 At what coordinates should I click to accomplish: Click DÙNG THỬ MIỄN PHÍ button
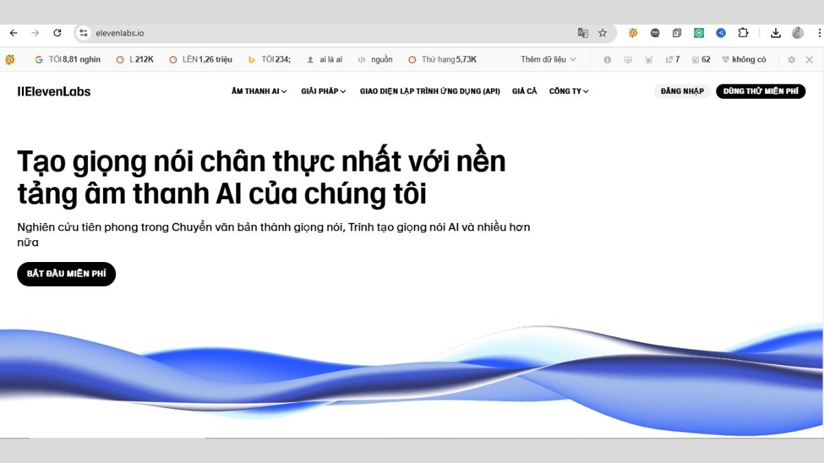pyautogui.click(x=761, y=91)
